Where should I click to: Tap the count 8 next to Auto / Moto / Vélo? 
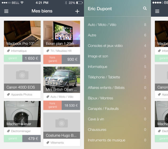(x=145, y=25)
